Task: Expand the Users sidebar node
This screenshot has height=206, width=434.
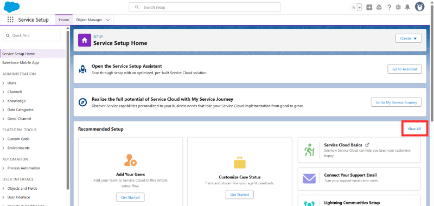Action: coord(4,83)
